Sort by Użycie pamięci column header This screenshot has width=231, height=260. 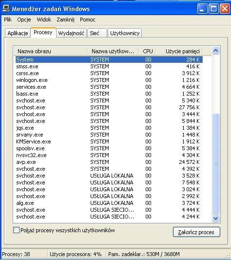coord(179,51)
